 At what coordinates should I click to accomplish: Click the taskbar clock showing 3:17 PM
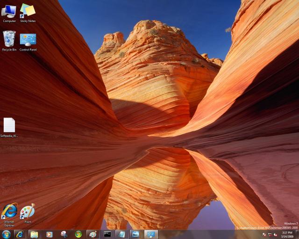tap(287, 234)
